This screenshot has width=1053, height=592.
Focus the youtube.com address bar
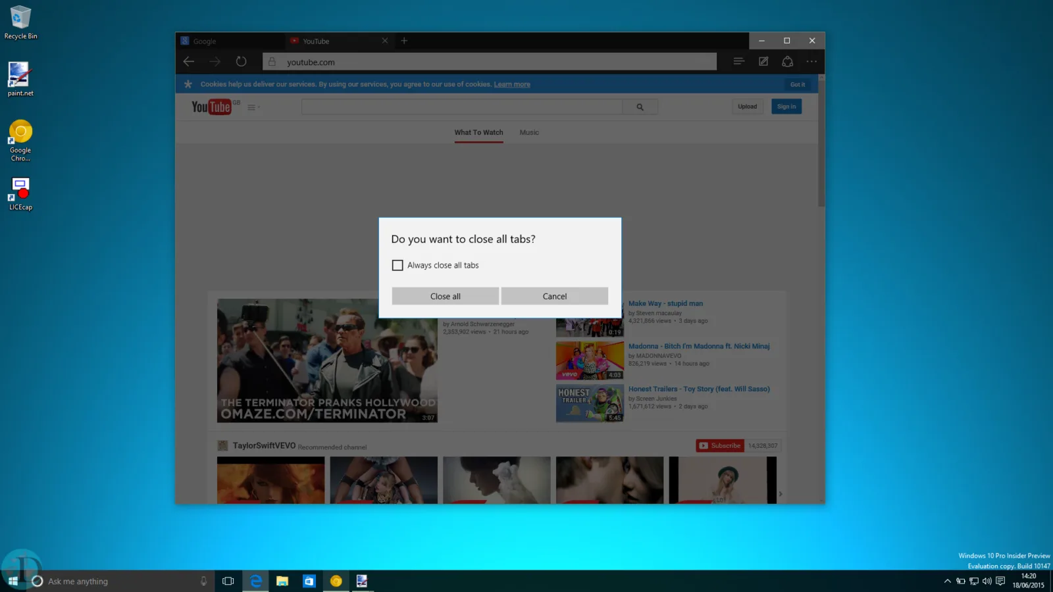tap(490, 62)
